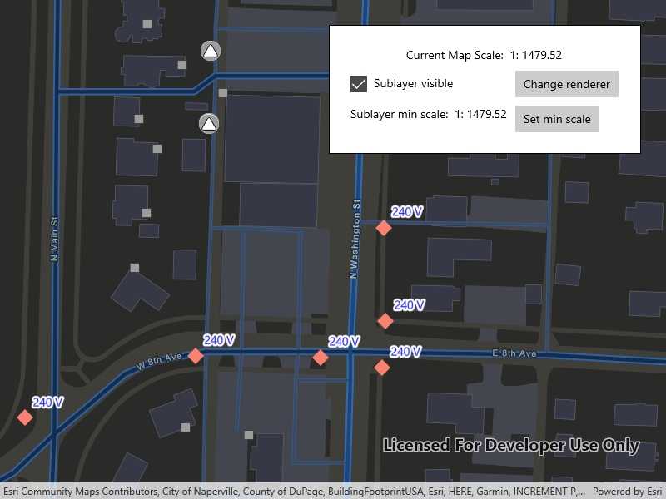The height and width of the screenshot is (499, 666).
Task: Click the 240 V label at the far bottom-left
Action: [x=47, y=403]
